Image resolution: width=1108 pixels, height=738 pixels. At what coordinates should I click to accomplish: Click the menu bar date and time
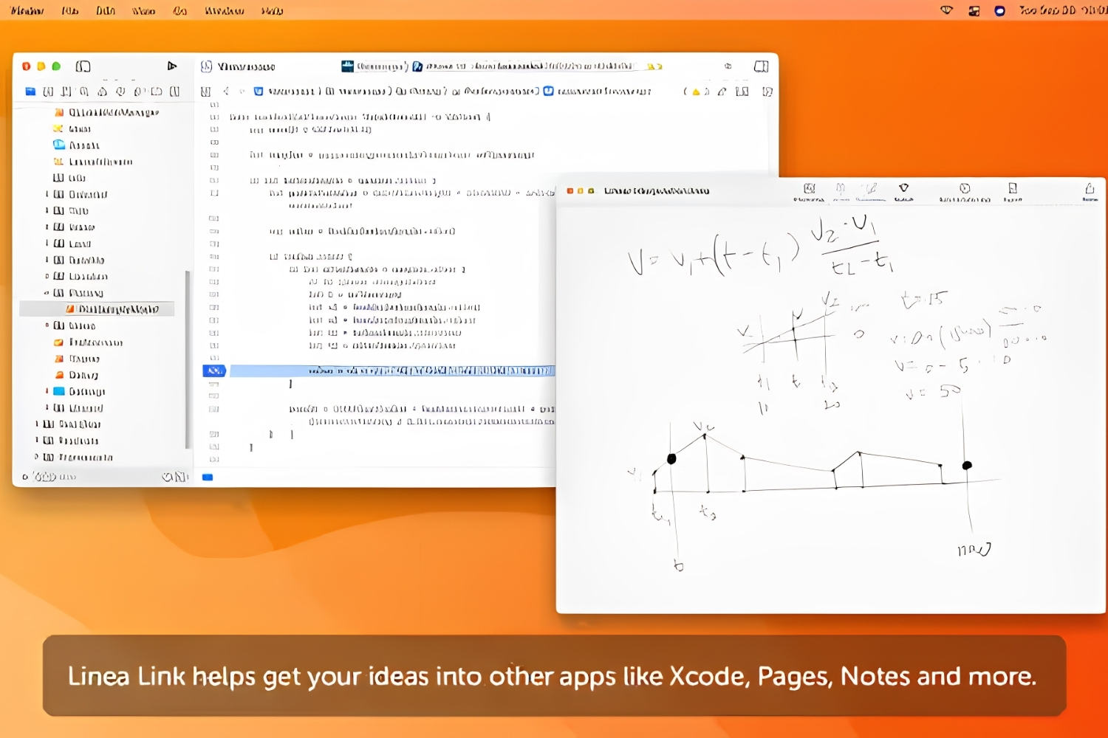[x=1063, y=10]
